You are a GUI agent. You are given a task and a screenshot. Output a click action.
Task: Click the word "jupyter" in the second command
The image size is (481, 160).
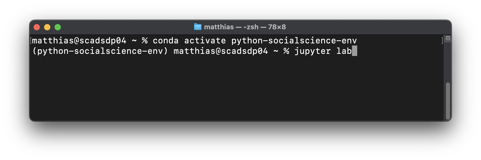pos(312,51)
